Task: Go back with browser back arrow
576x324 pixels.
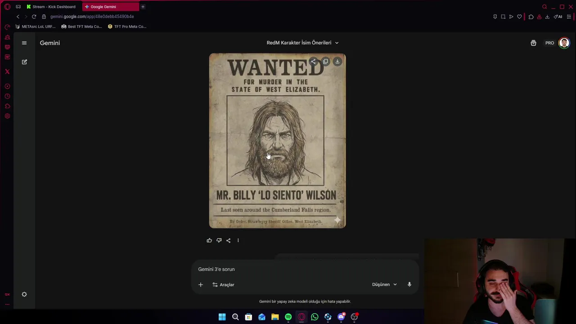Action: pyautogui.click(x=18, y=17)
